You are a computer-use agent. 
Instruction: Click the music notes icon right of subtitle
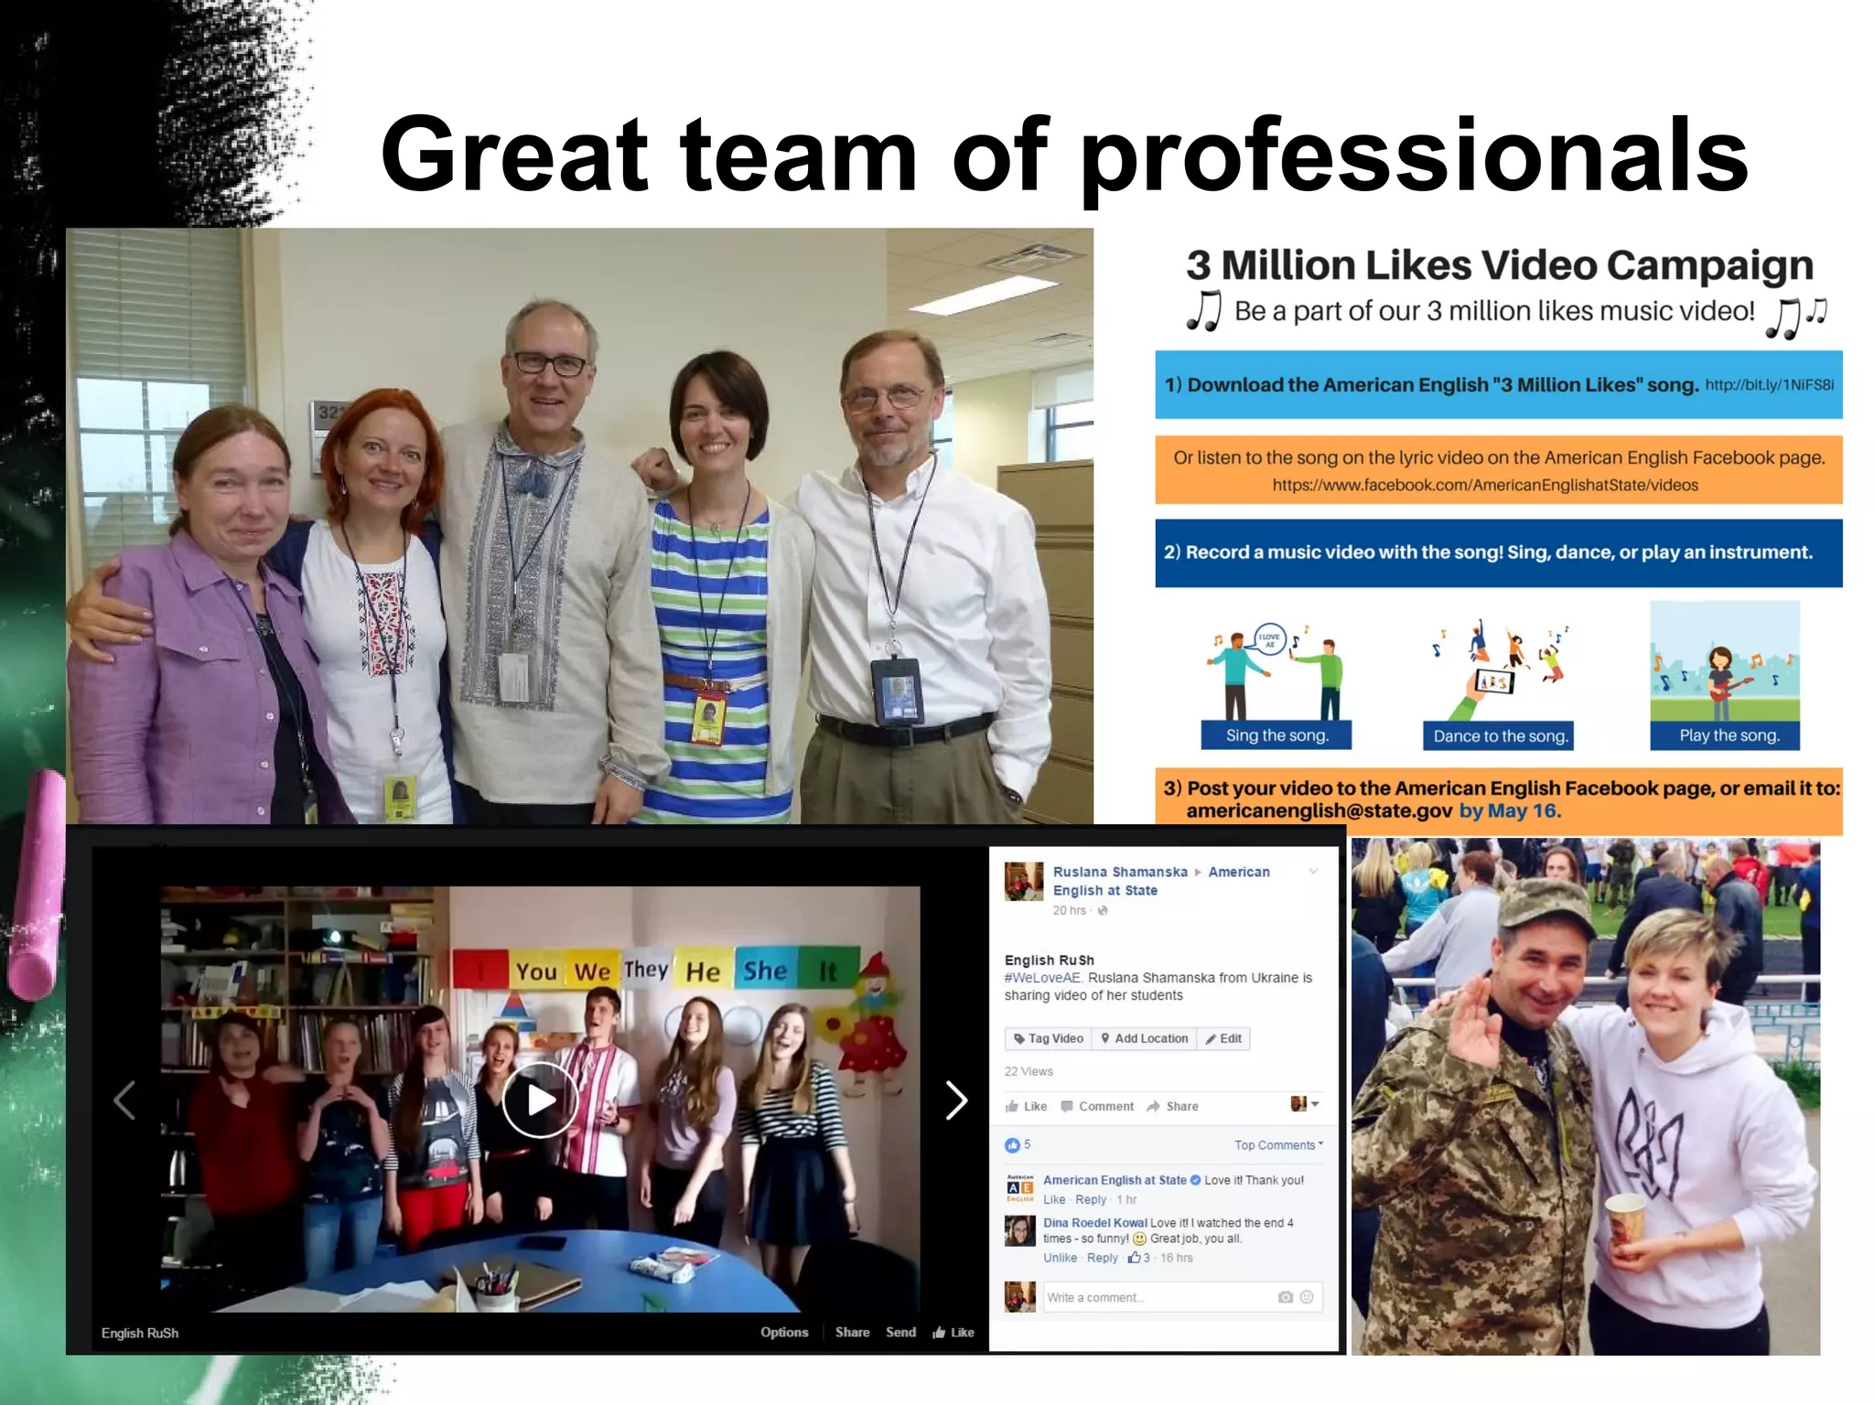[1796, 317]
